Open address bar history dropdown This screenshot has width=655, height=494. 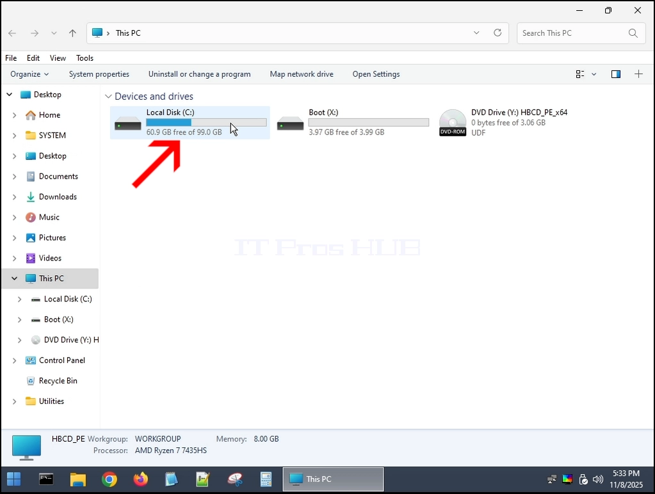point(476,33)
